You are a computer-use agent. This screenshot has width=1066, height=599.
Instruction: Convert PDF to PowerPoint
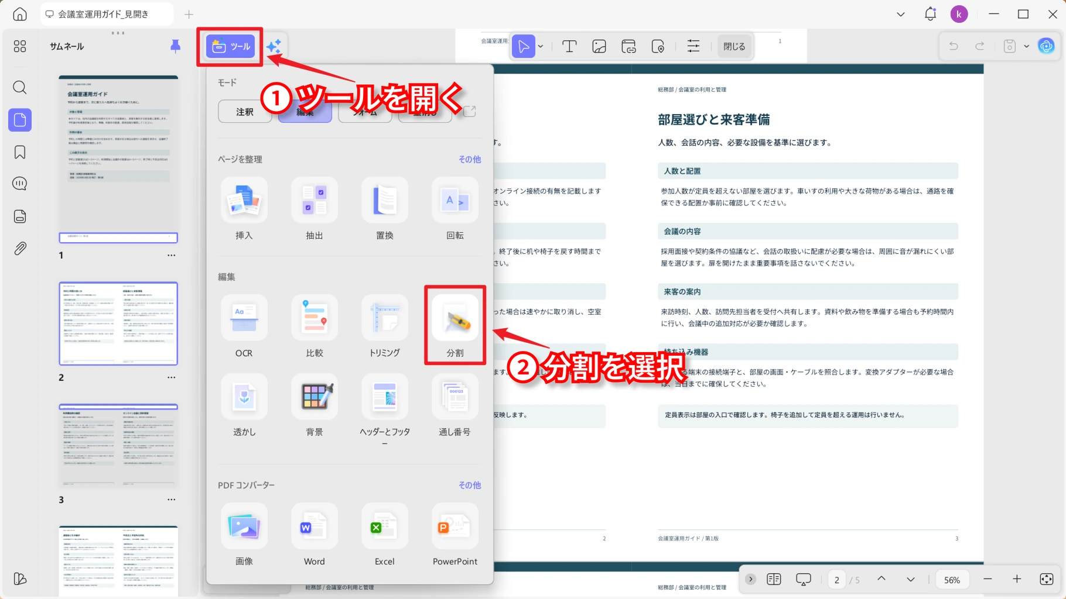(455, 535)
